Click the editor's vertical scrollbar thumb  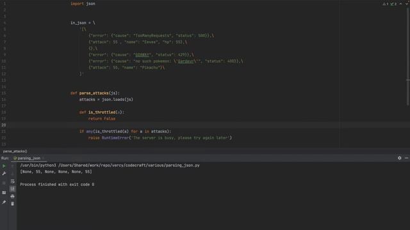tap(407, 56)
